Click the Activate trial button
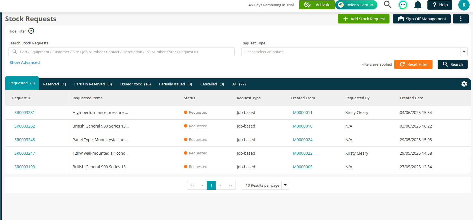This screenshot has height=220, width=473. point(317,5)
